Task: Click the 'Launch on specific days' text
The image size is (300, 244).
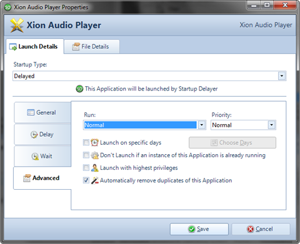Action: 131,143
